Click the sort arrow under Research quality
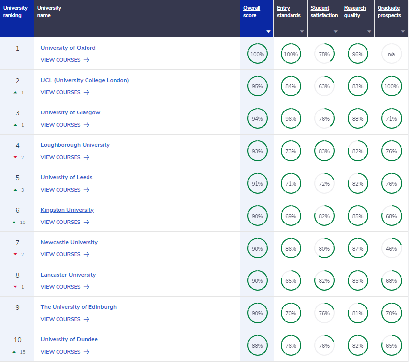Viewport: 409px width, 362px height. [x=369, y=32]
